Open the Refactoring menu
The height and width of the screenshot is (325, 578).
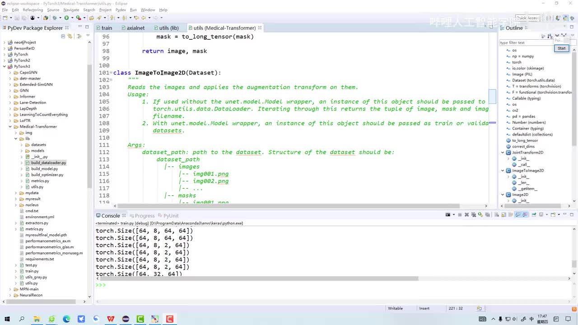point(33,10)
